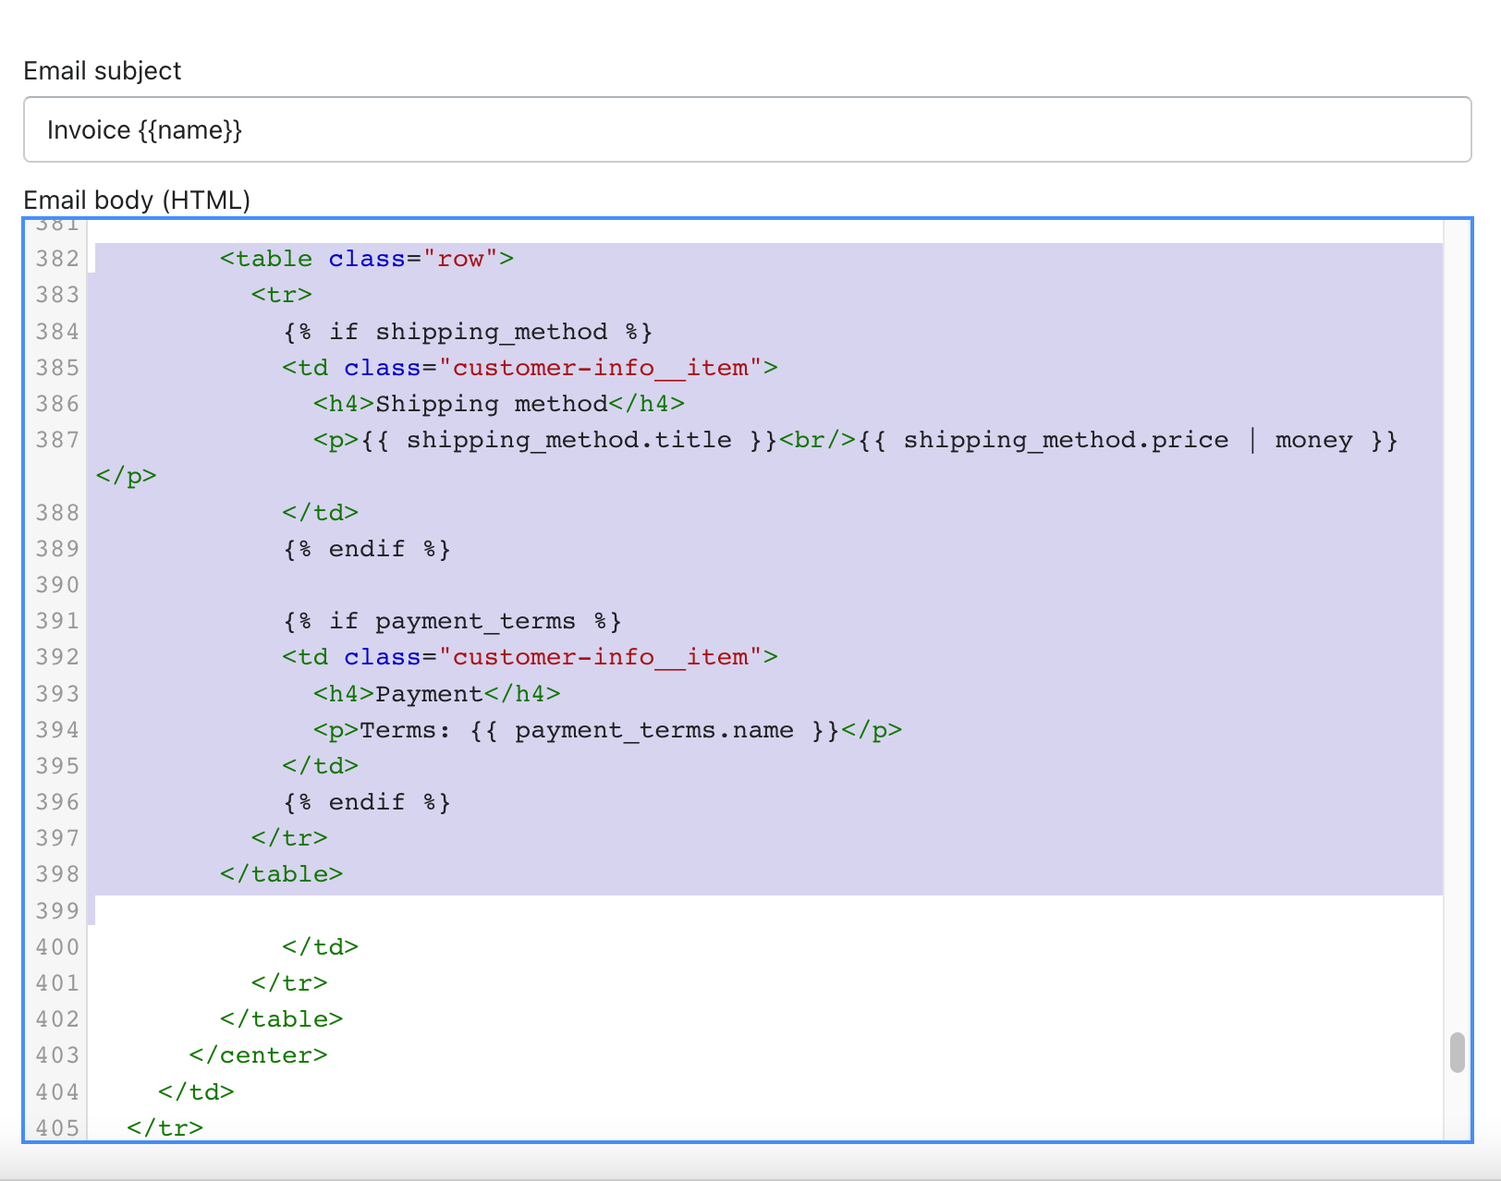Viewport: 1501px width, 1181px height.
Task: Place cursor on empty line 399
Action: tap(555, 910)
